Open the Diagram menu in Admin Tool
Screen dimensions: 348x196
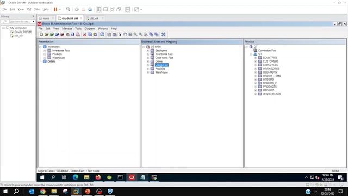[x=90, y=29]
